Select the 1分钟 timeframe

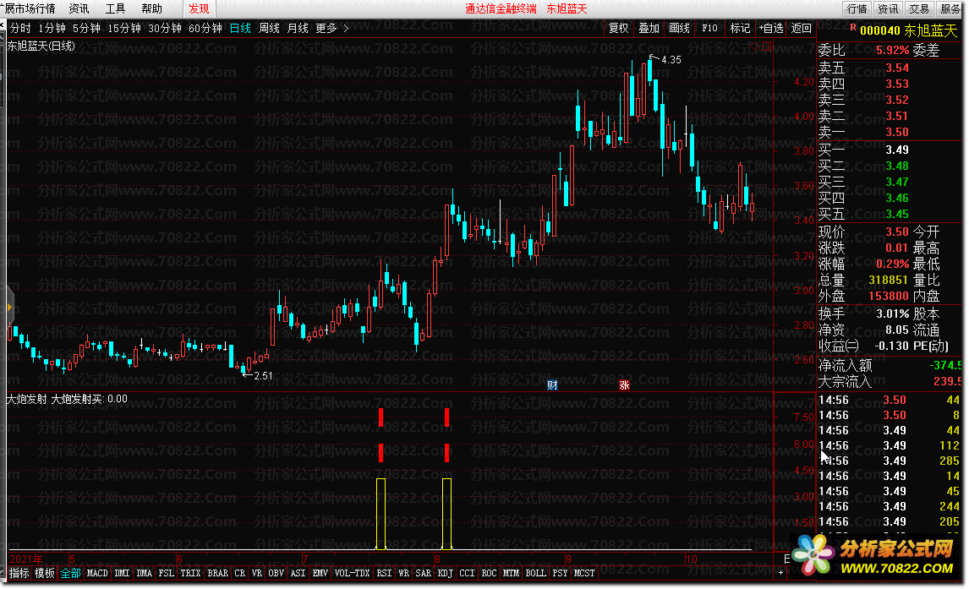coord(52,29)
